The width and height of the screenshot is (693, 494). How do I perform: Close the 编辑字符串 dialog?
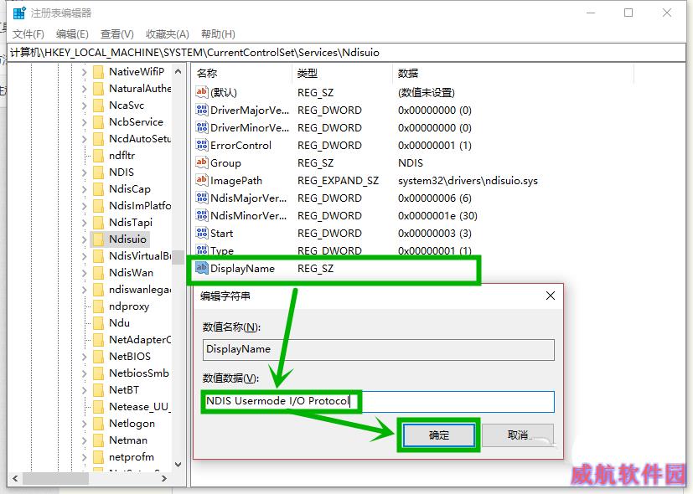point(551,296)
